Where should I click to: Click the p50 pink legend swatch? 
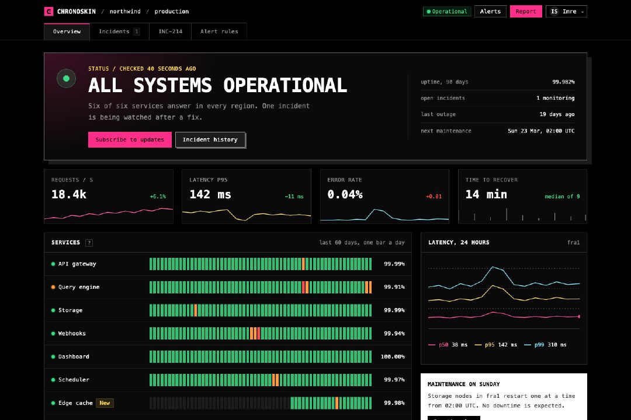click(432, 345)
